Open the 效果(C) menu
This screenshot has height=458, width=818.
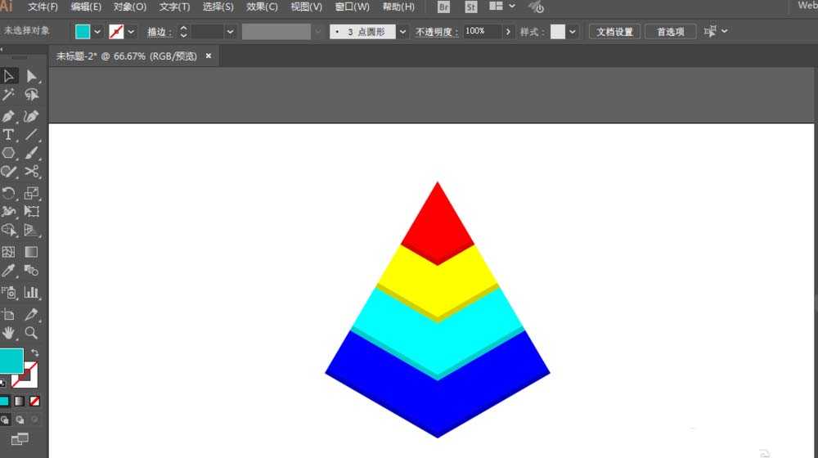click(262, 7)
